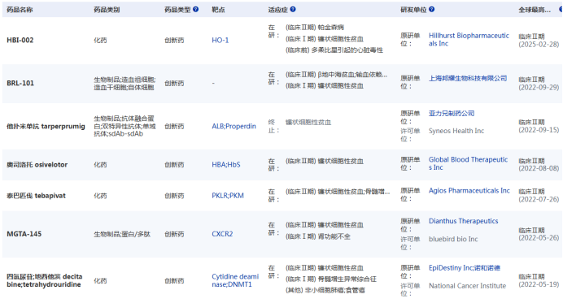Click the date (2022-05-19) in decitabine row
This screenshot has width=563, height=303.
[x=539, y=284]
